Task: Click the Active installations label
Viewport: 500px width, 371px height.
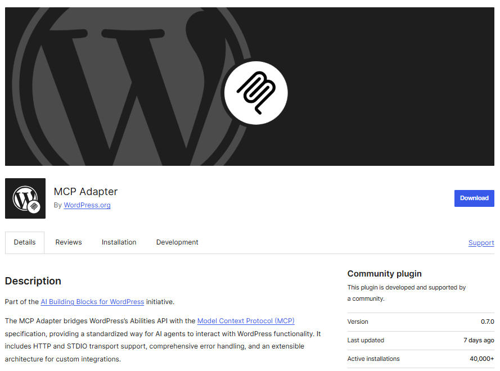Action: [x=373, y=359]
